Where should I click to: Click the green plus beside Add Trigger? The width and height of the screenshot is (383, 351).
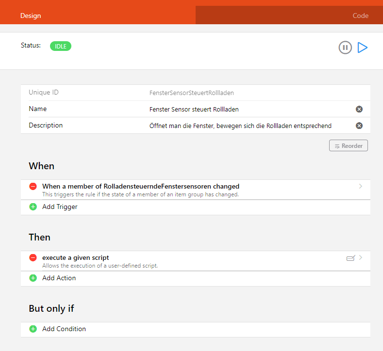pyautogui.click(x=33, y=207)
